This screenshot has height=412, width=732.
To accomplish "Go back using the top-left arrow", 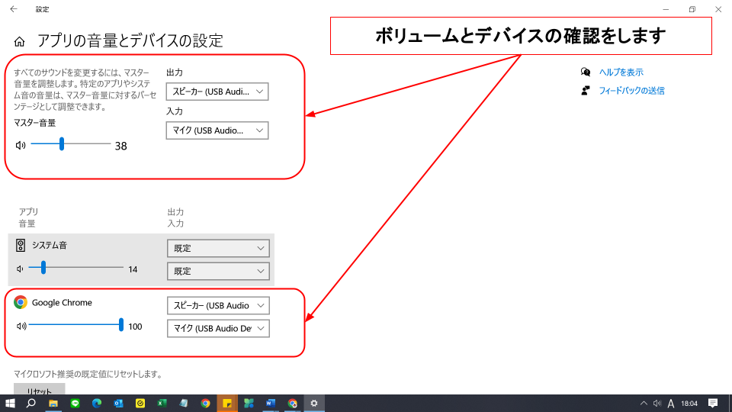I will pos(13,9).
